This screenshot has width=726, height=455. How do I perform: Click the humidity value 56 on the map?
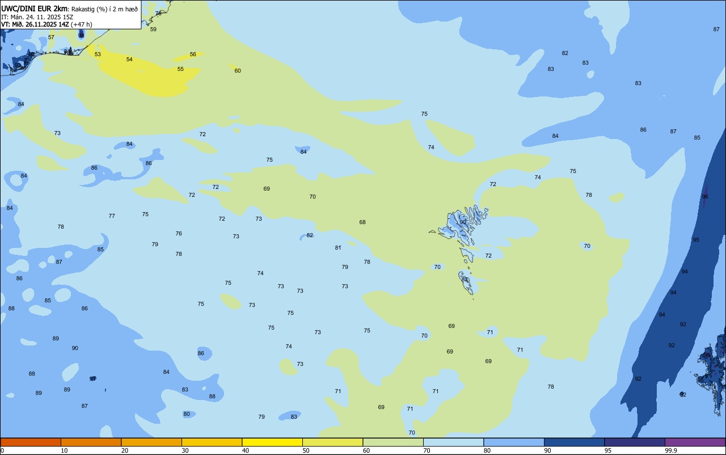click(x=193, y=54)
